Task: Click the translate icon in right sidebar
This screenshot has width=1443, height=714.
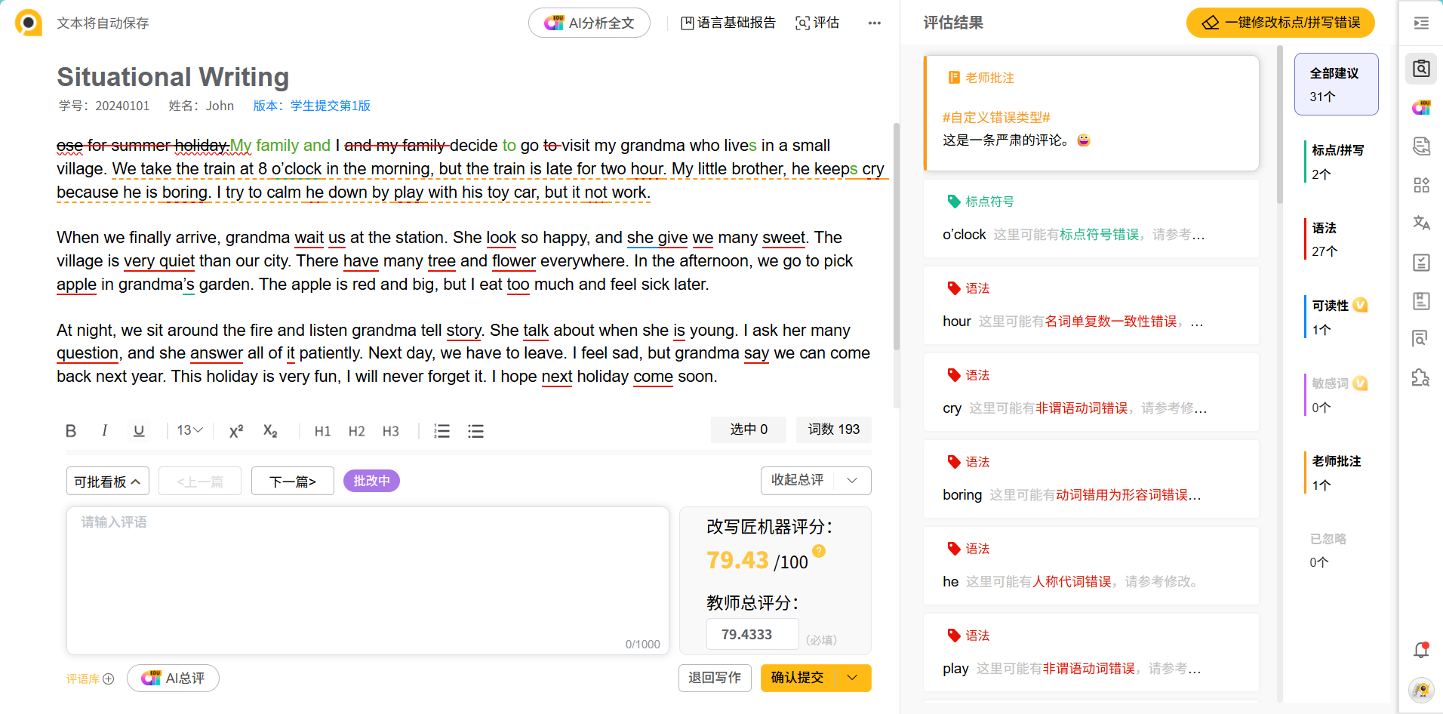Action: [1421, 223]
